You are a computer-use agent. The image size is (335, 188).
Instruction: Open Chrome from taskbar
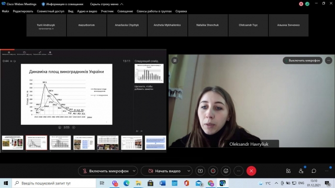pos(210,183)
